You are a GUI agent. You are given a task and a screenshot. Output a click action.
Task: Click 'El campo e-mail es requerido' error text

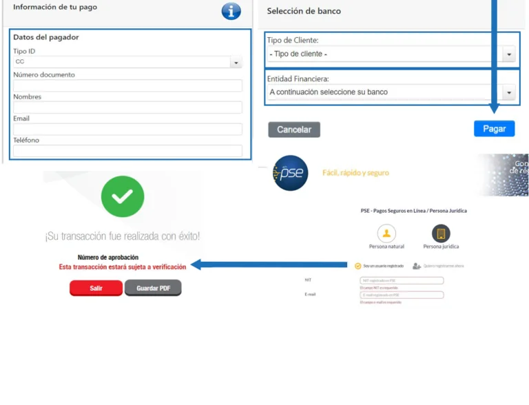click(x=380, y=302)
